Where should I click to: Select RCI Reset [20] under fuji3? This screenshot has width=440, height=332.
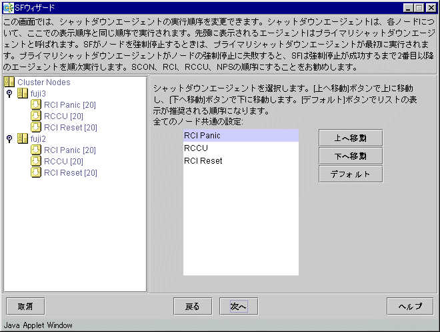pos(71,127)
